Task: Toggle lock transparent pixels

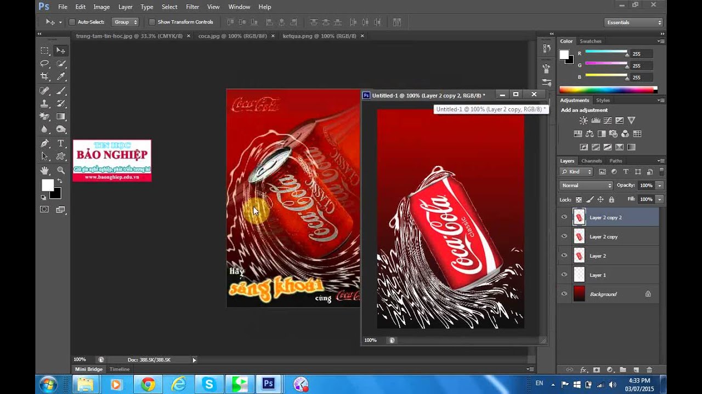Action: [x=579, y=200]
